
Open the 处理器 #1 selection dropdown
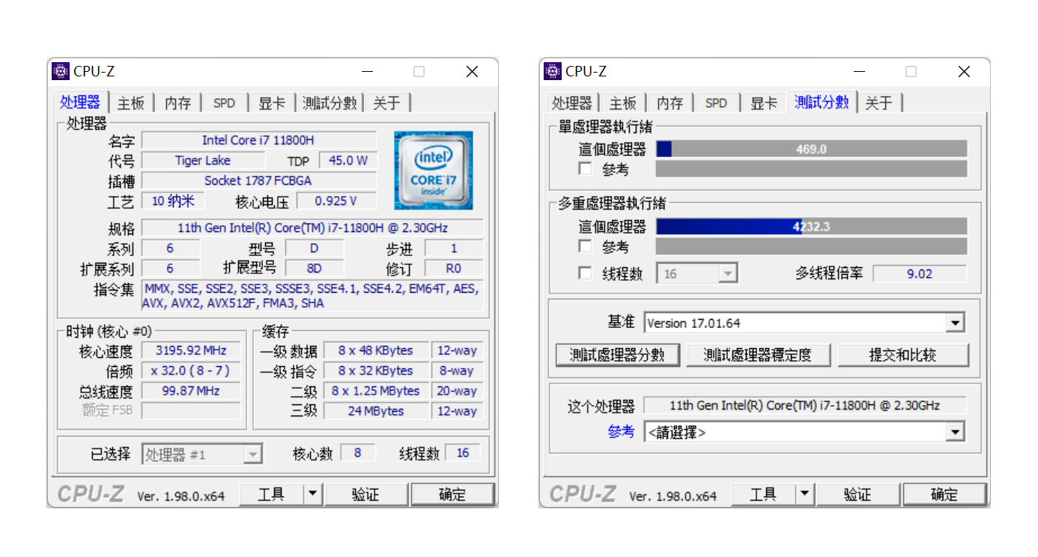pos(202,454)
